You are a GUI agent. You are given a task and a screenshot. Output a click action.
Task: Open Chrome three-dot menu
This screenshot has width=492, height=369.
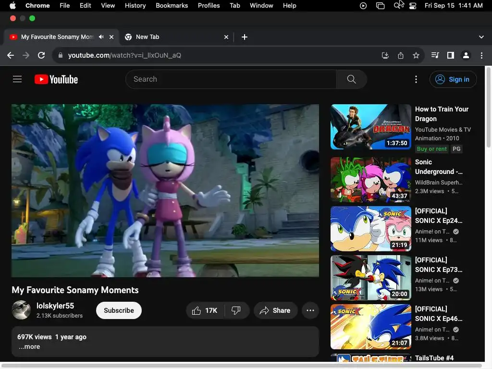(481, 55)
